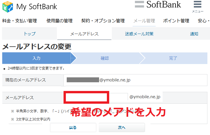The width and height of the screenshot is (210, 135).
Task: Click the 3文字以上30文字以内 note
Action: 33,119
